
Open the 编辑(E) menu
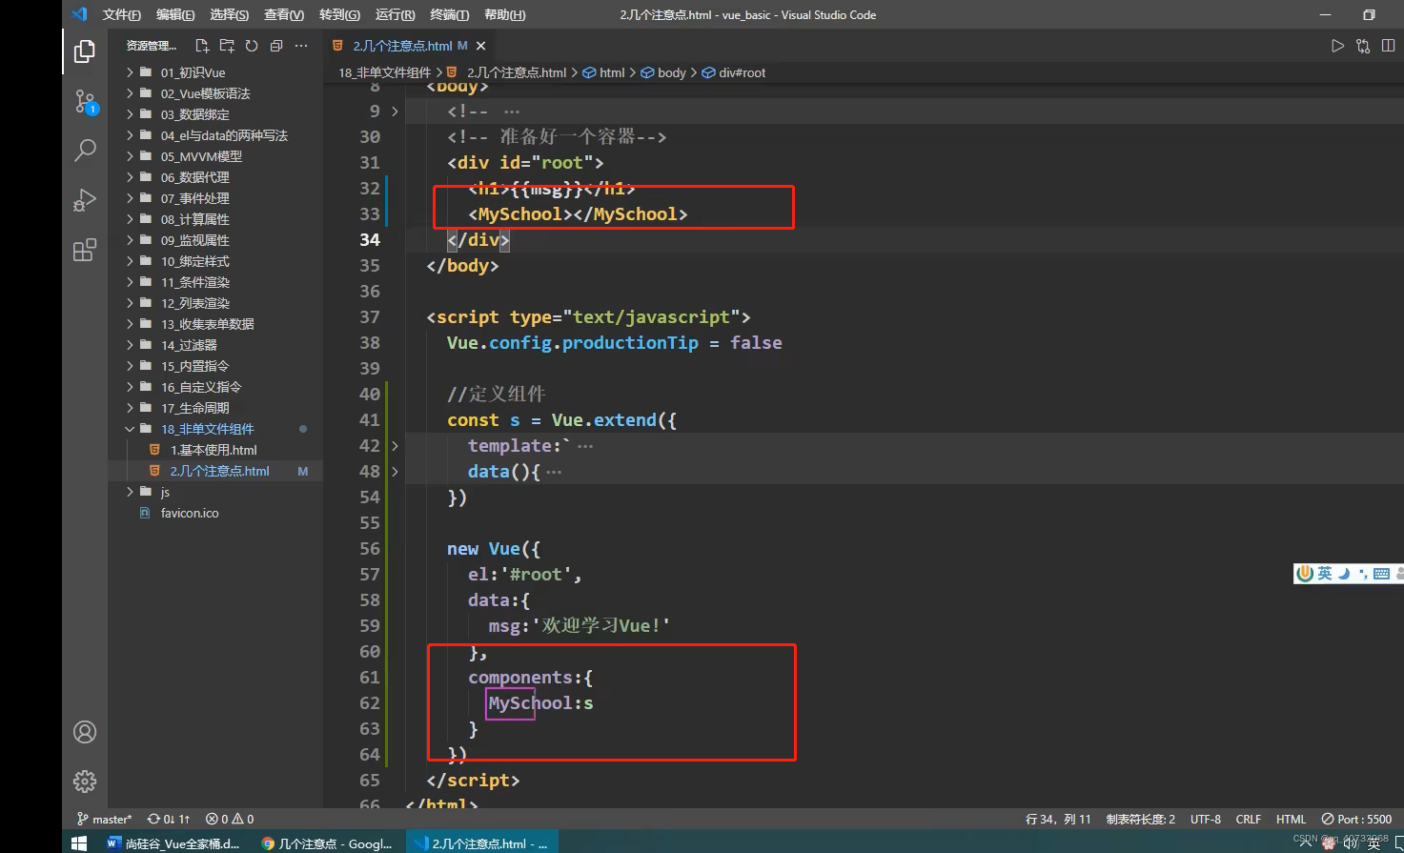point(175,14)
